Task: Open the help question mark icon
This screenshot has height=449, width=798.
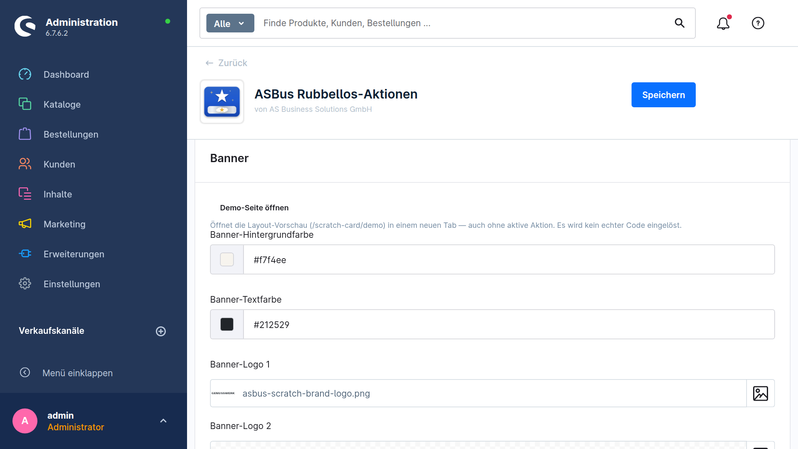Action: [758, 23]
